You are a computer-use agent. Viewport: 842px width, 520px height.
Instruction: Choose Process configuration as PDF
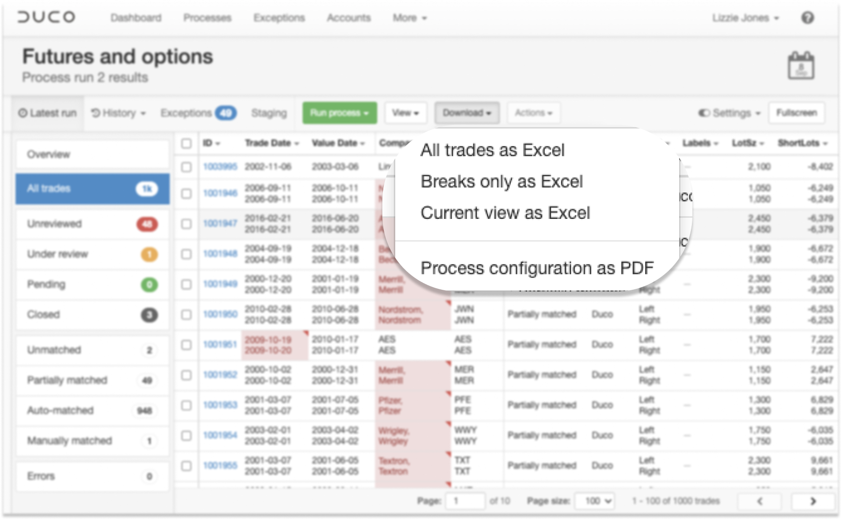point(537,268)
